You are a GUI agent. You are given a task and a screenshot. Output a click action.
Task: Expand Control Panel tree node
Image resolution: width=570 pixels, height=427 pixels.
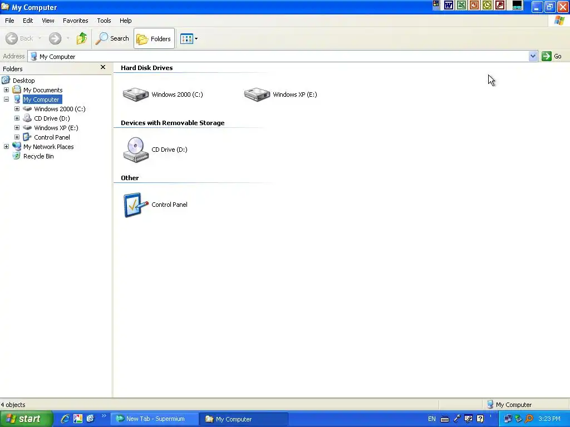(x=17, y=137)
